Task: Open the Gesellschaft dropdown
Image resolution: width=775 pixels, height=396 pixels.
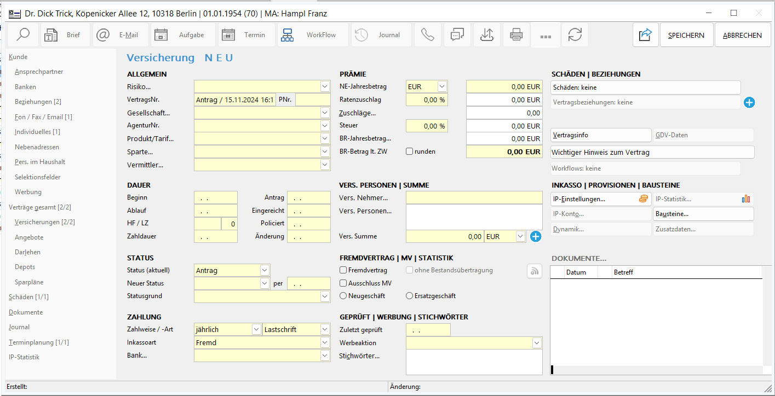Action: 325,113
